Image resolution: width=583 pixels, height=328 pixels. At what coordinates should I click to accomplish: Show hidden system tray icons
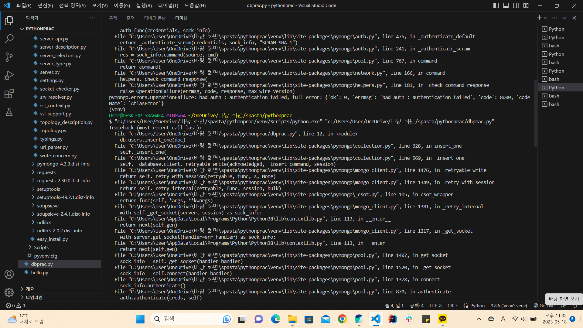(479, 319)
